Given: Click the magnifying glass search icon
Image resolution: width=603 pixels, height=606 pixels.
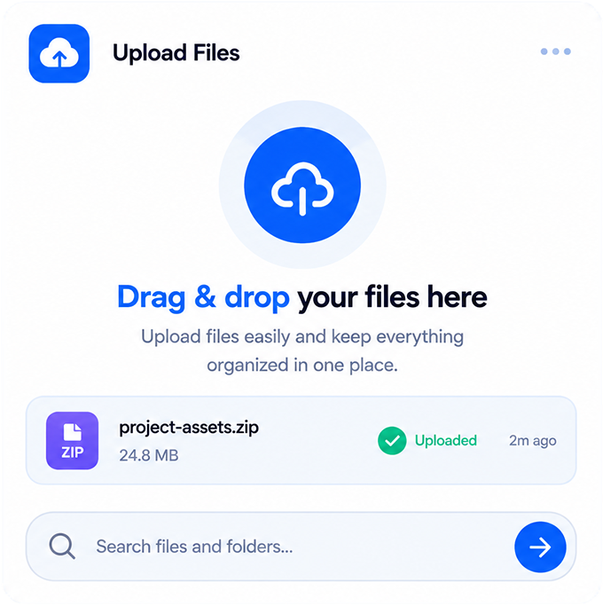Looking at the screenshot, I should coord(62,546).
